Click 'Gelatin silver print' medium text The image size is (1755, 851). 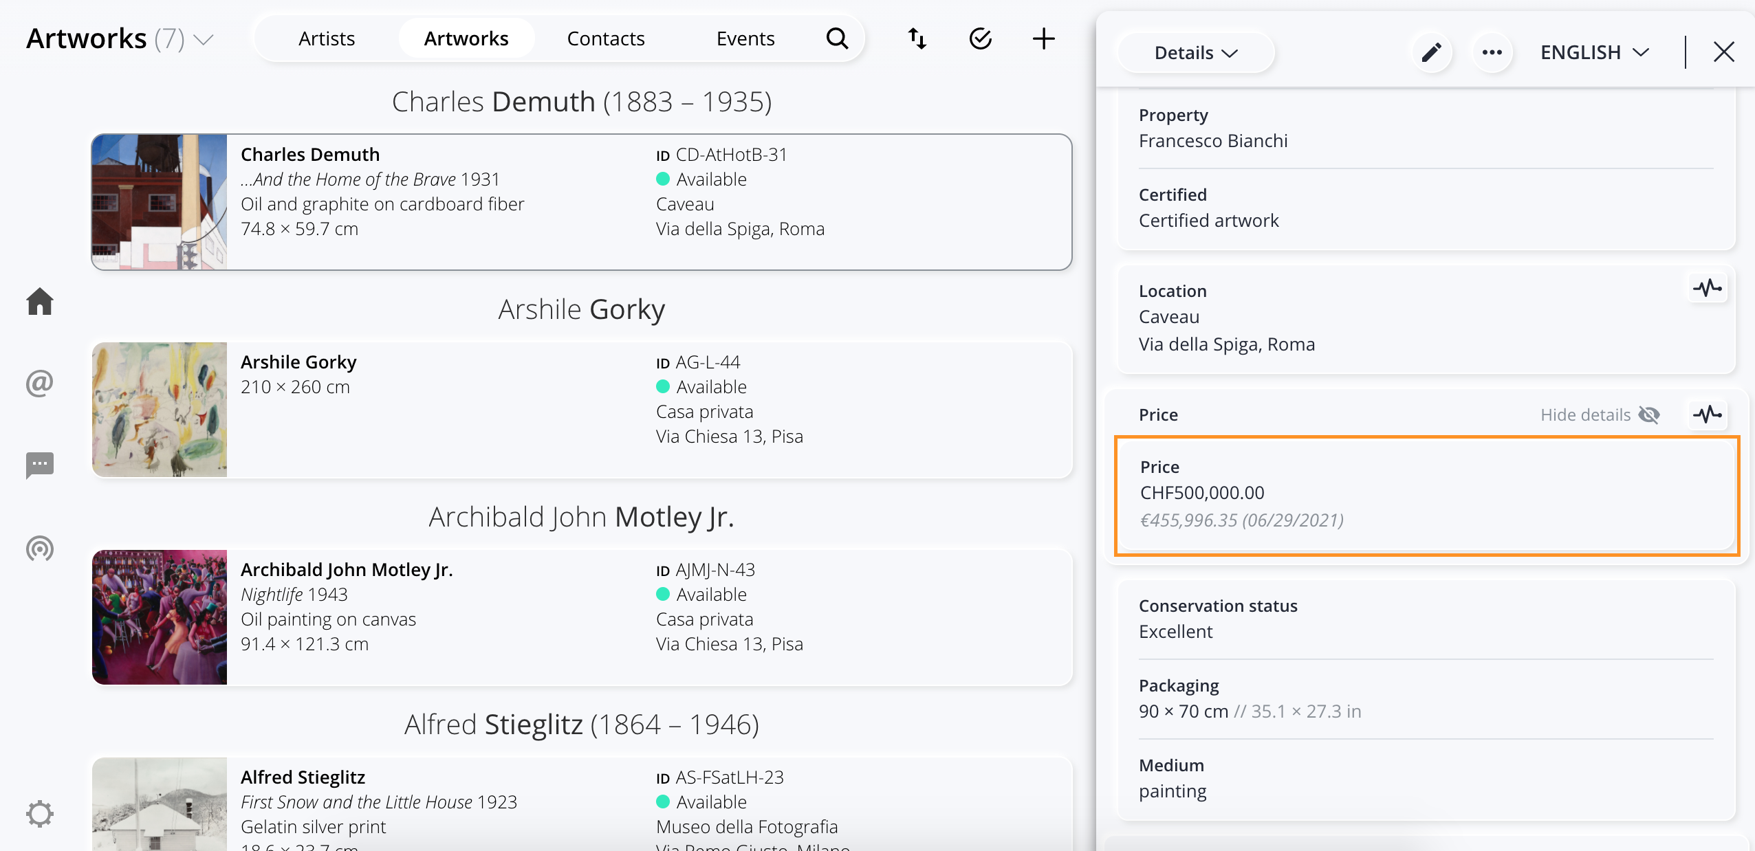coord(314,827)
